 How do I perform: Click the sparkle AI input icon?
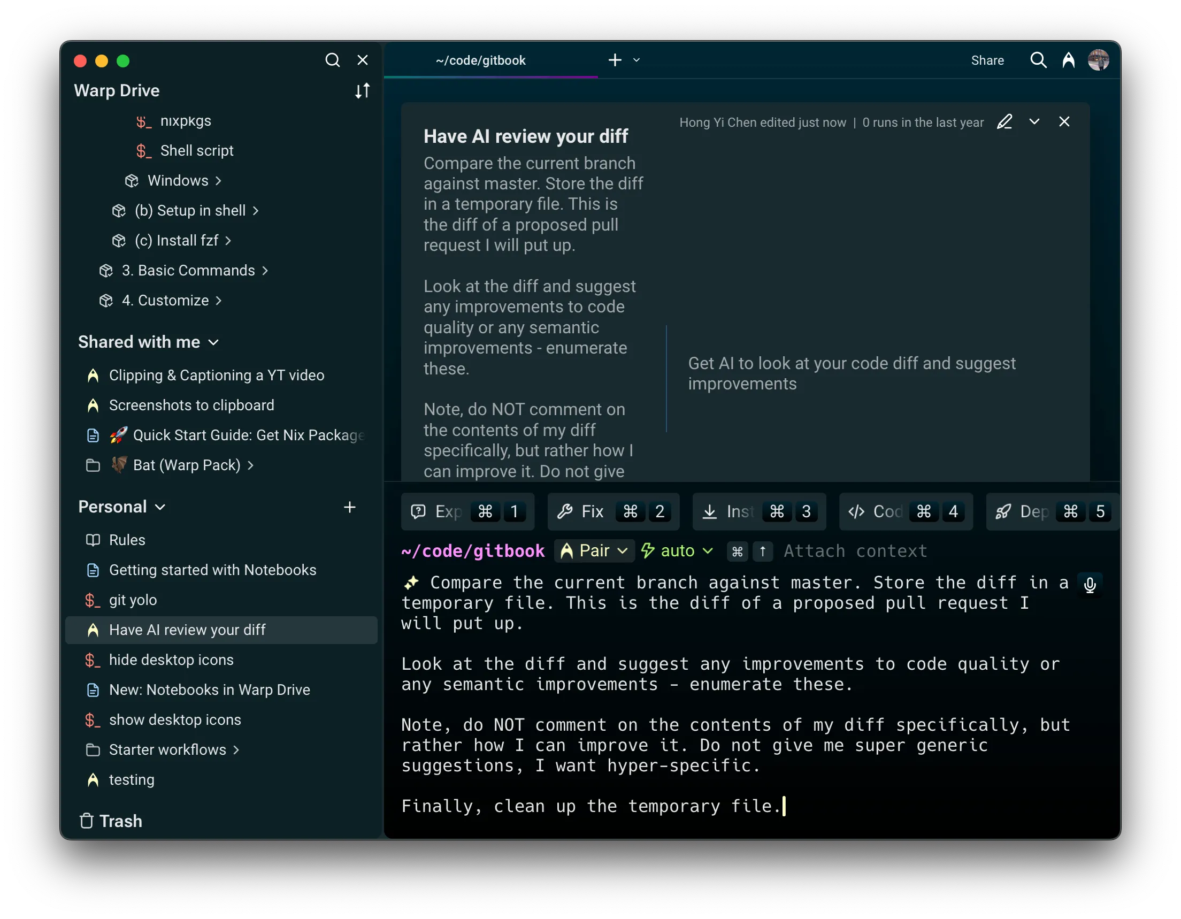pyautogui.click(x=411, y=583)
